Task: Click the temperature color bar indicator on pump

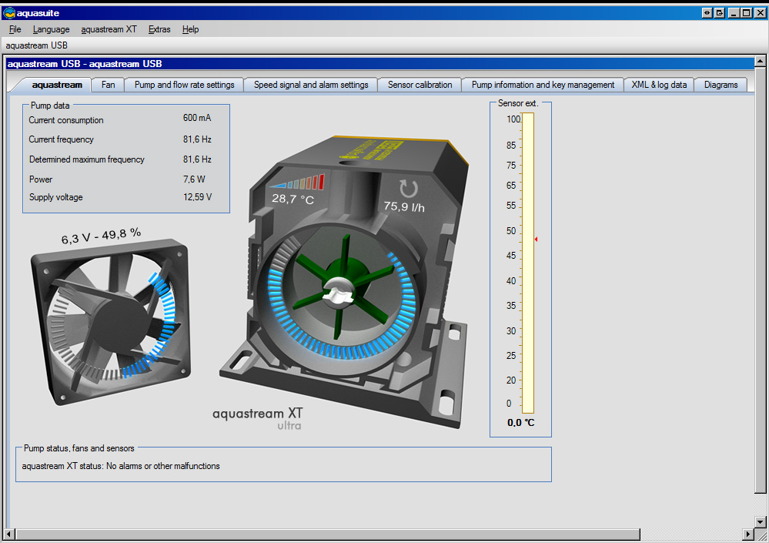Action: tap(296, 182)
